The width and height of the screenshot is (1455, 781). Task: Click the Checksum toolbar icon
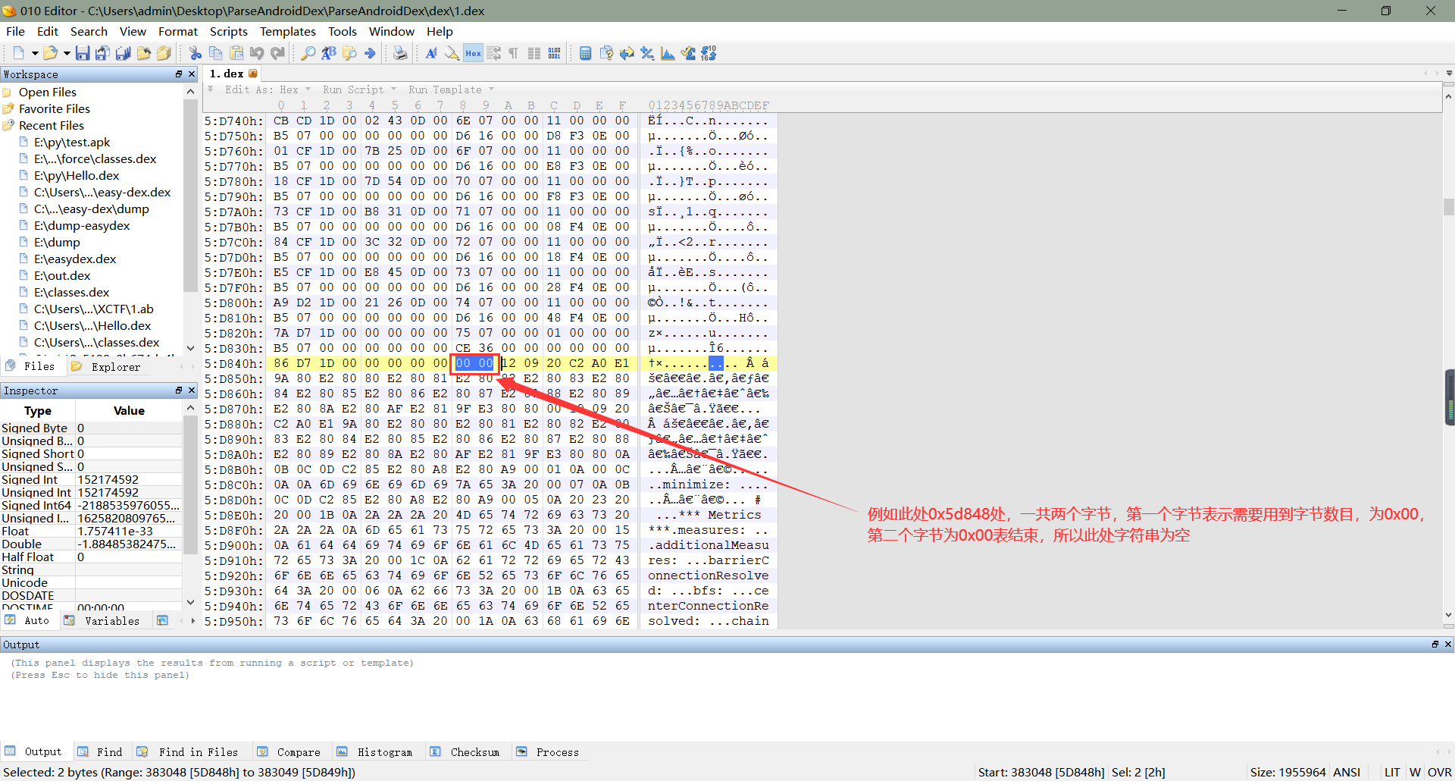688,53
